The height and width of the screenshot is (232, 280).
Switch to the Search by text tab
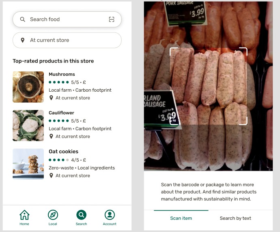tap(235, 218)
